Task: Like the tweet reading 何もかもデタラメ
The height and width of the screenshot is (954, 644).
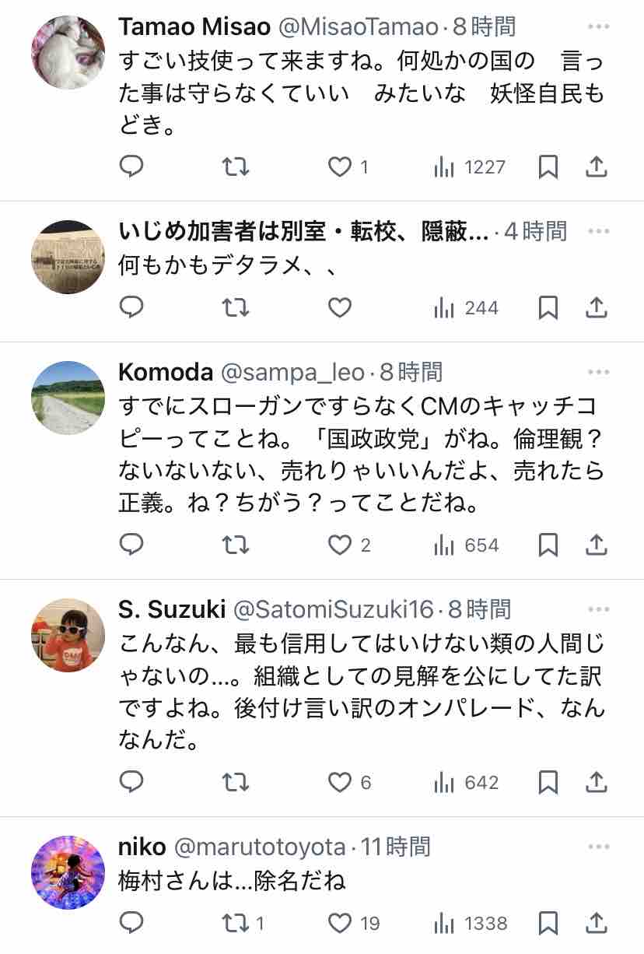Action: pyautogui.click(x=339, y=308)
